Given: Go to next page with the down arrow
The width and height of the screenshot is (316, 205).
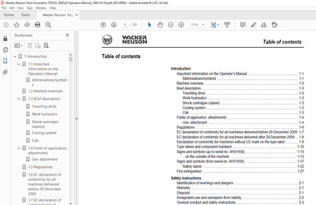Looking at the screenshot, I should [114, 25].
